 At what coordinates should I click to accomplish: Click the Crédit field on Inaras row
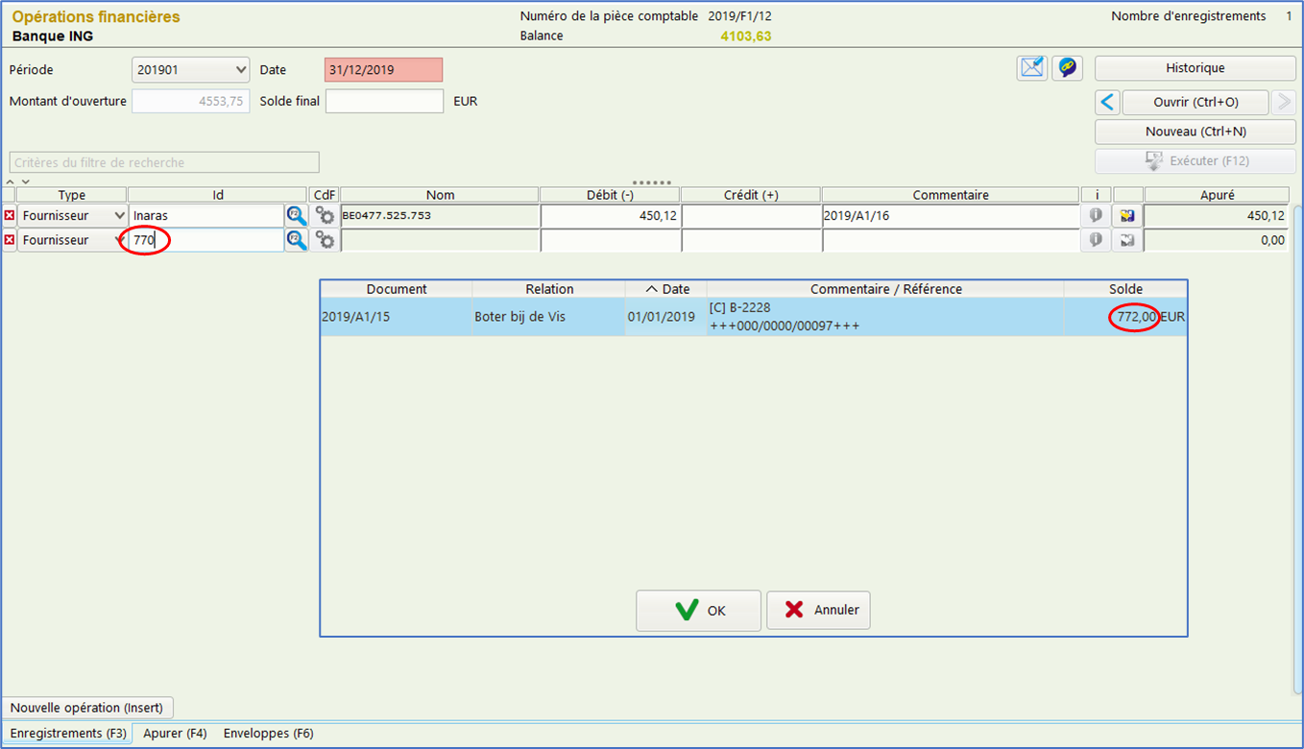click(x=751, y=216)
